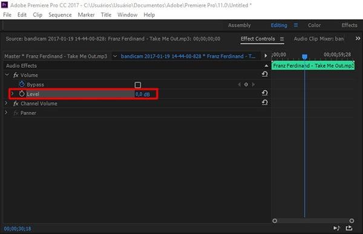Open the Sequence menu
This screenshot has height=234, width=363.
60,15
